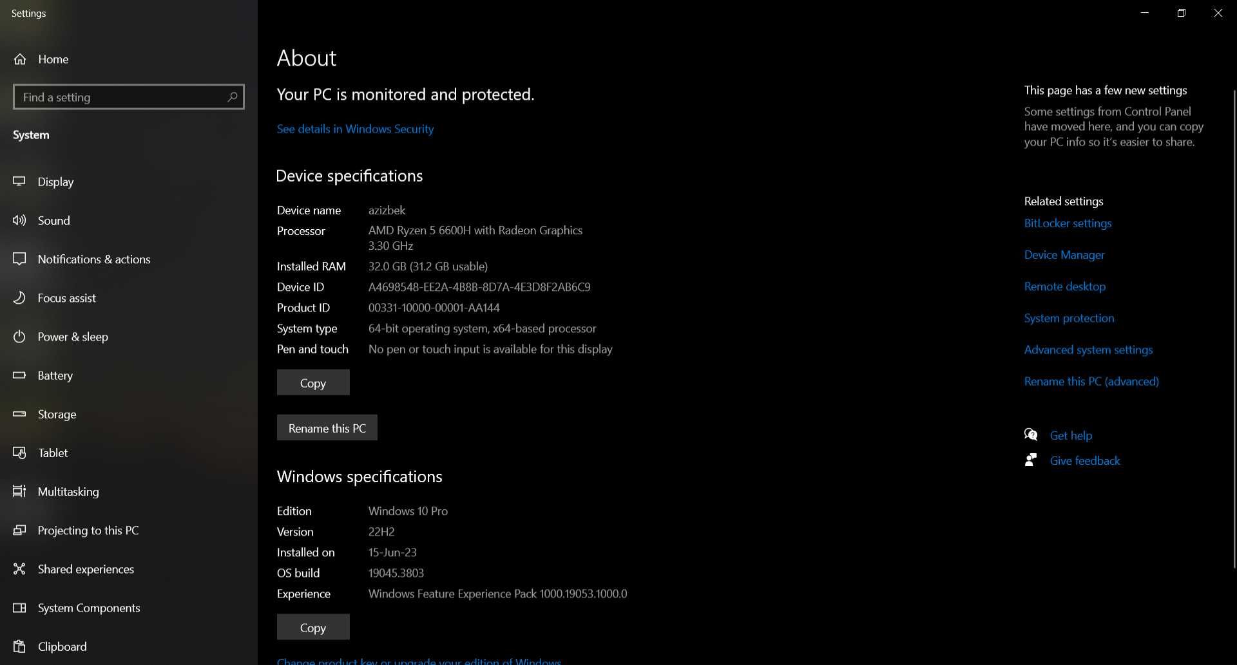Click the Edition value Windows 10 Pro
1237x665 pixels.
(408, 511)
